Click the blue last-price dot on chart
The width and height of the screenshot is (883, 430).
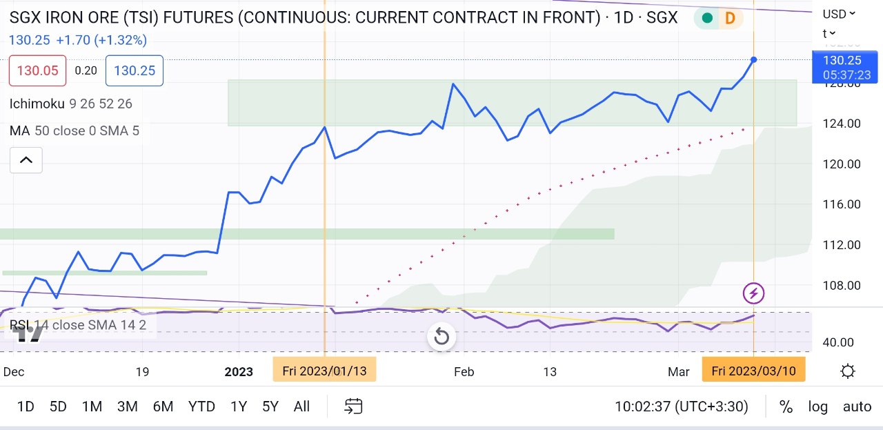click(x=753, y=60)
